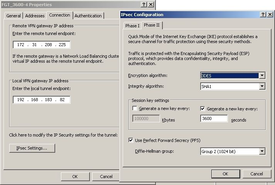Click OK in FGT_3600-4 Properties window
Image resolution: width=275 pixels, height=185 pixels.
tap(75, 177)
